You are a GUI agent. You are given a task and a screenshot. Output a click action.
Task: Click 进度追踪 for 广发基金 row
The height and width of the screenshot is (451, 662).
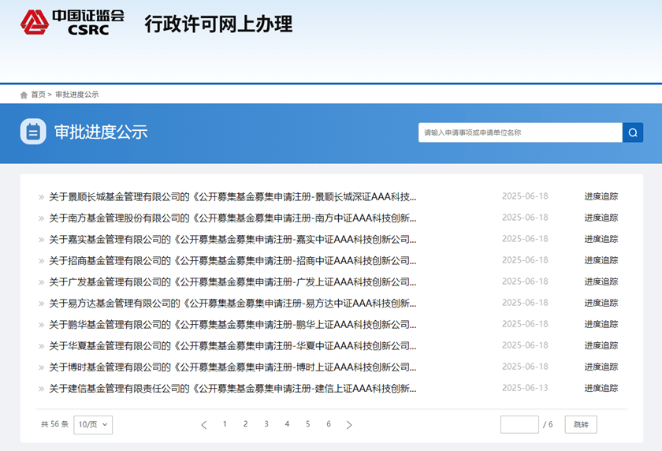pyautogui.click(x=601, y=281)
